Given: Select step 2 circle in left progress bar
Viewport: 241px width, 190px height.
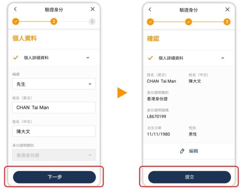Looking at the screenshot, I should tap(54, 21).
